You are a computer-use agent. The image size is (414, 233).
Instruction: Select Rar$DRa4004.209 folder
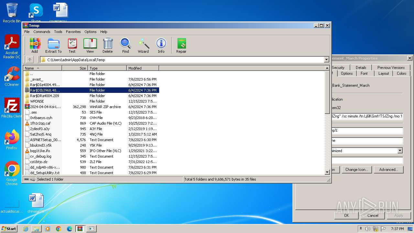click(91, 96)
